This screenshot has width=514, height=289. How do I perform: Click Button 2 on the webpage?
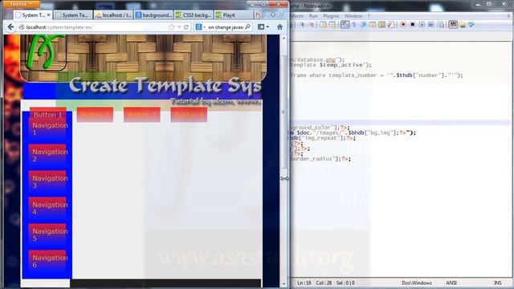tap(95, 115)
